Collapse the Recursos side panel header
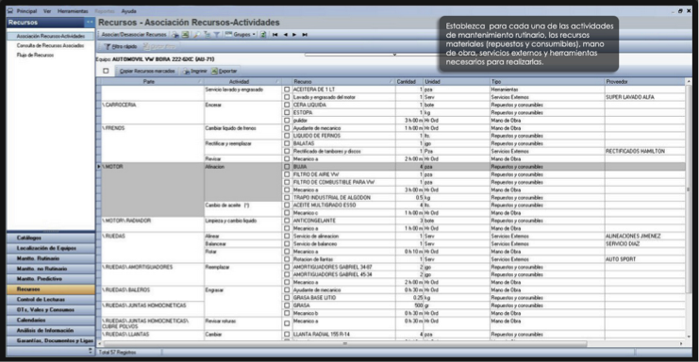 (x=90, y=22)
